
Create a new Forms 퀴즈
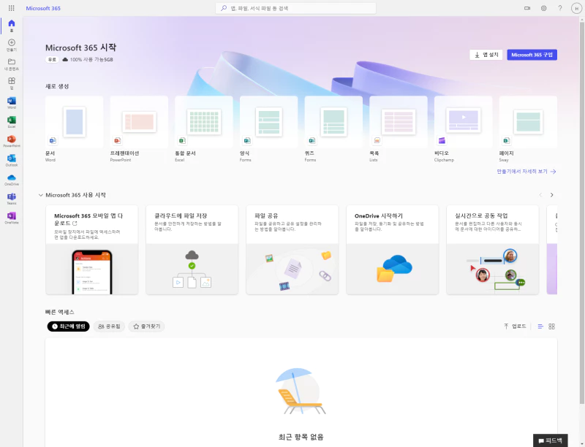click(x=333, y=129)
